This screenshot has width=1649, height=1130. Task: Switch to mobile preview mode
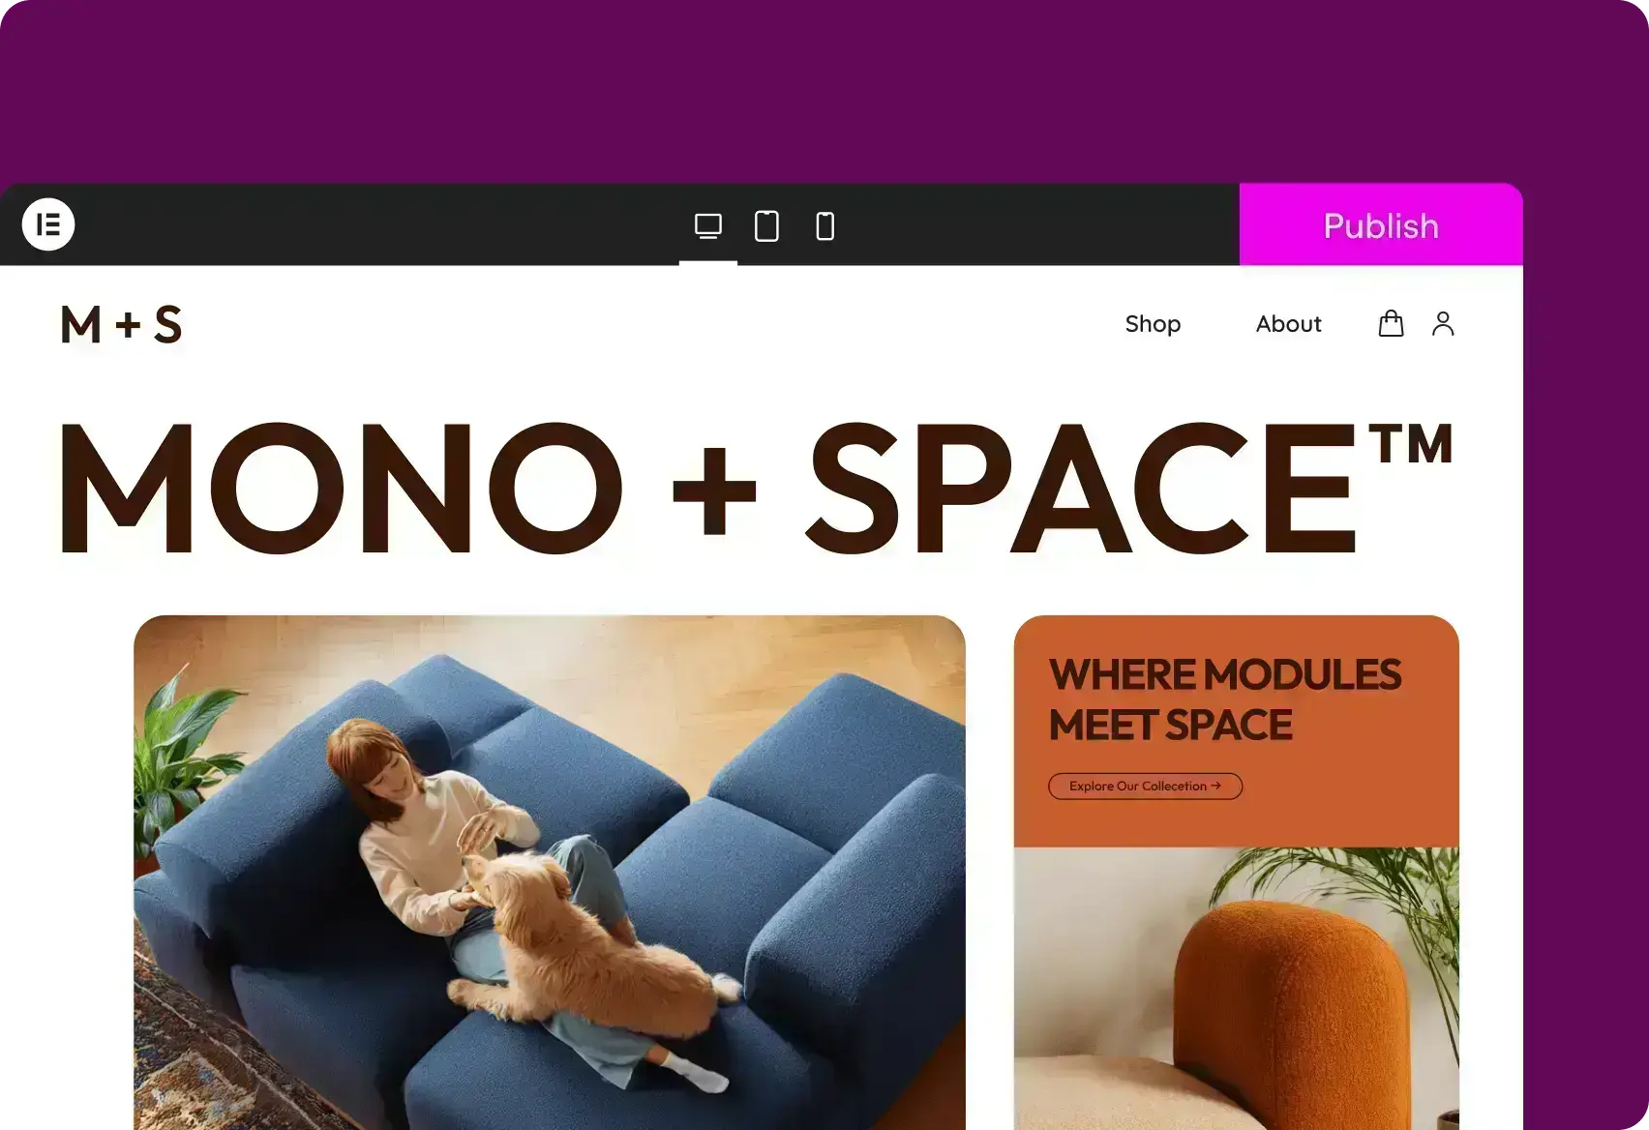[x=825, y=226]
